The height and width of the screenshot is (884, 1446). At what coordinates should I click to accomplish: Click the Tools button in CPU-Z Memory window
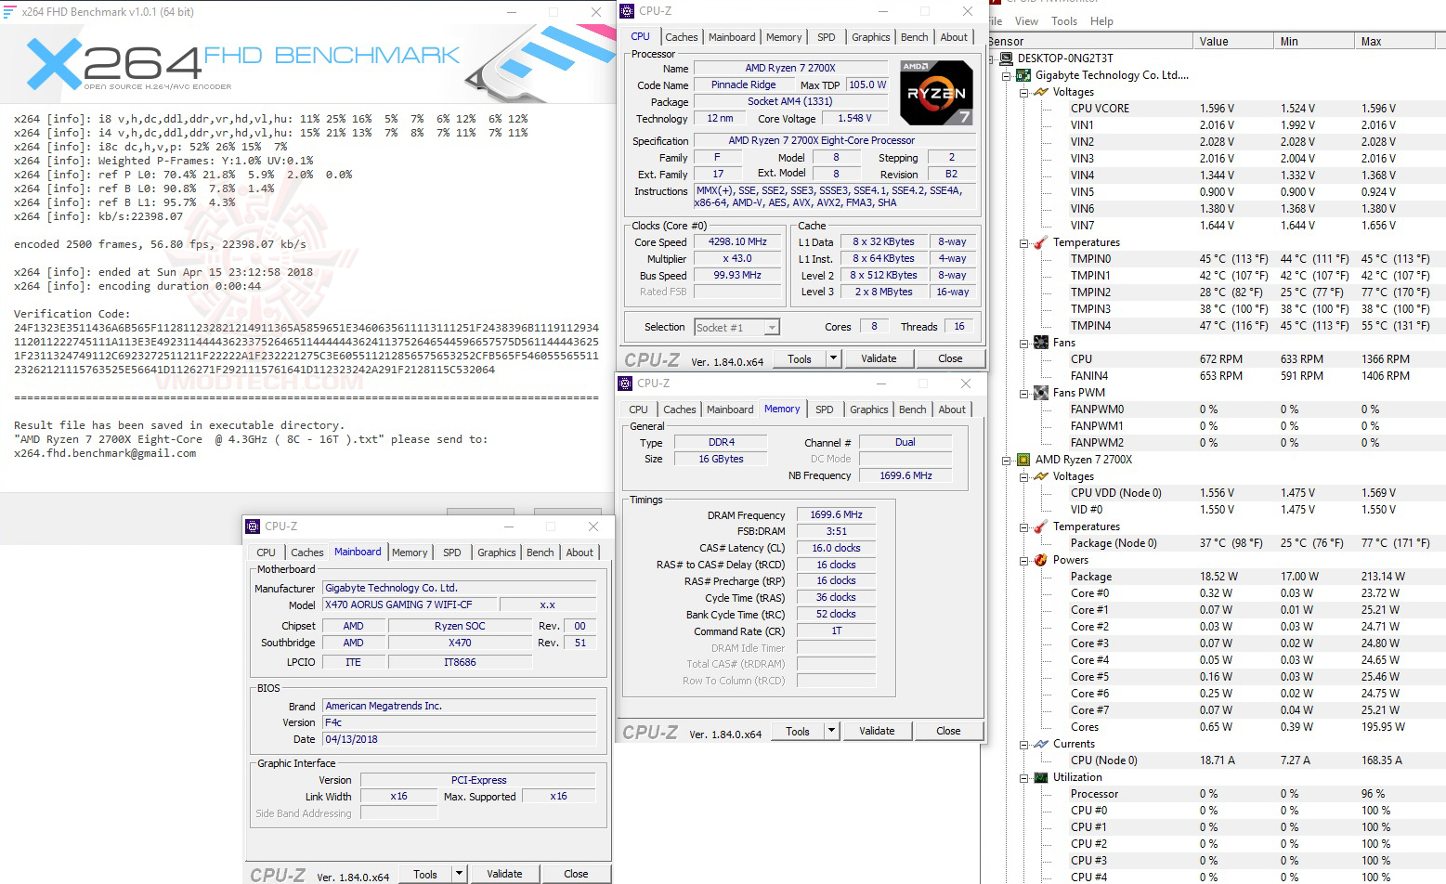(x=798, y=731)
